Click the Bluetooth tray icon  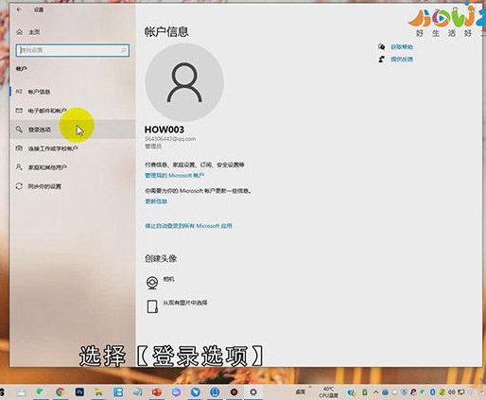(x=433, y=391)
